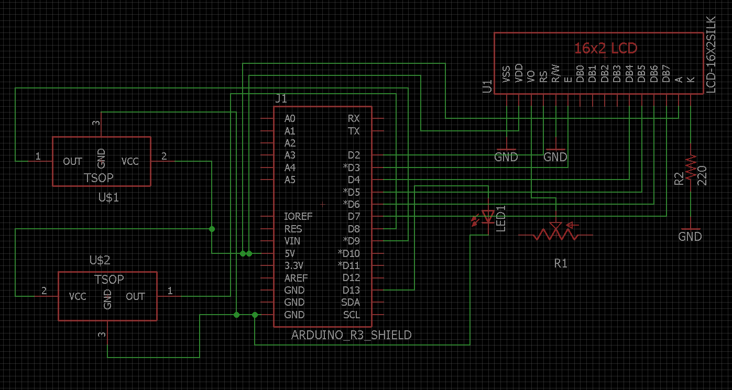The image size is (732, 390).
Task: Click the D4 pin label
Action: 354,180
